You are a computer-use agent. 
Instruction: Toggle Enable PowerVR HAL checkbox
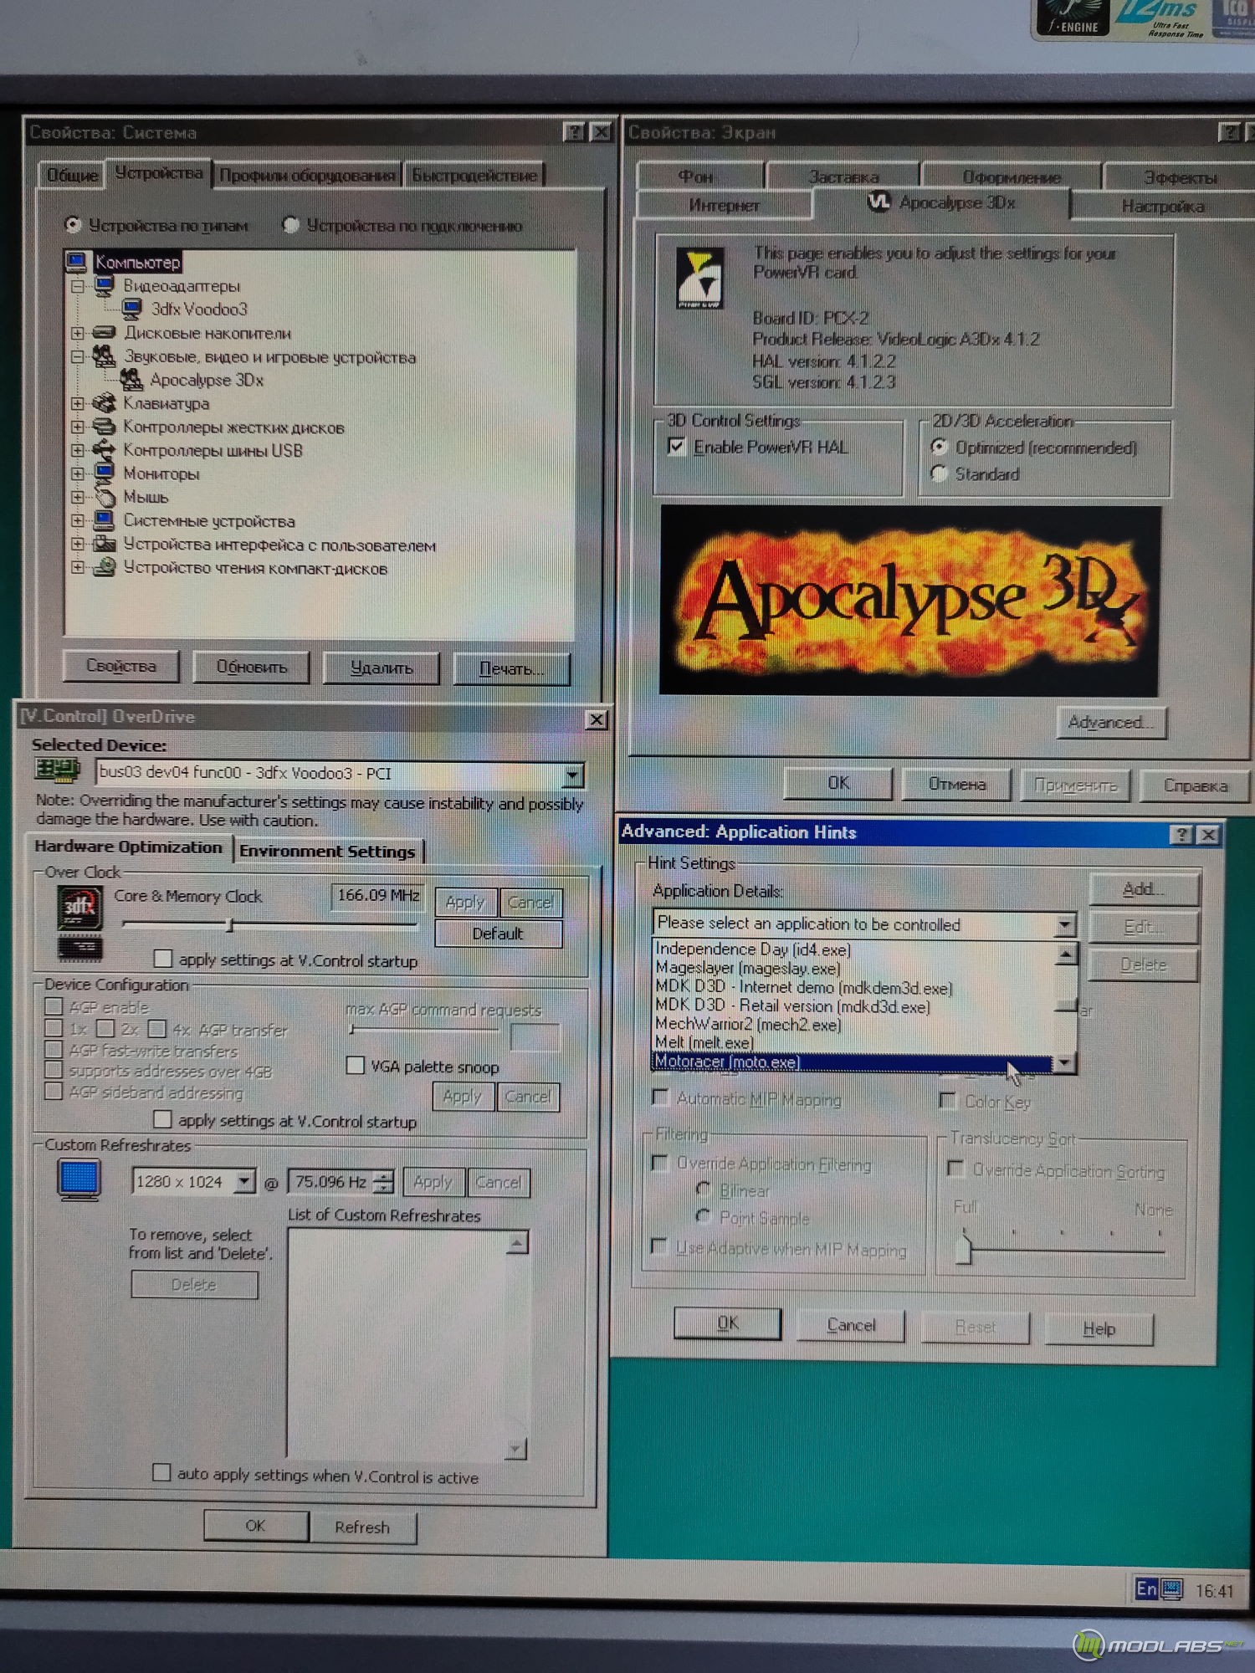[676, 447]
